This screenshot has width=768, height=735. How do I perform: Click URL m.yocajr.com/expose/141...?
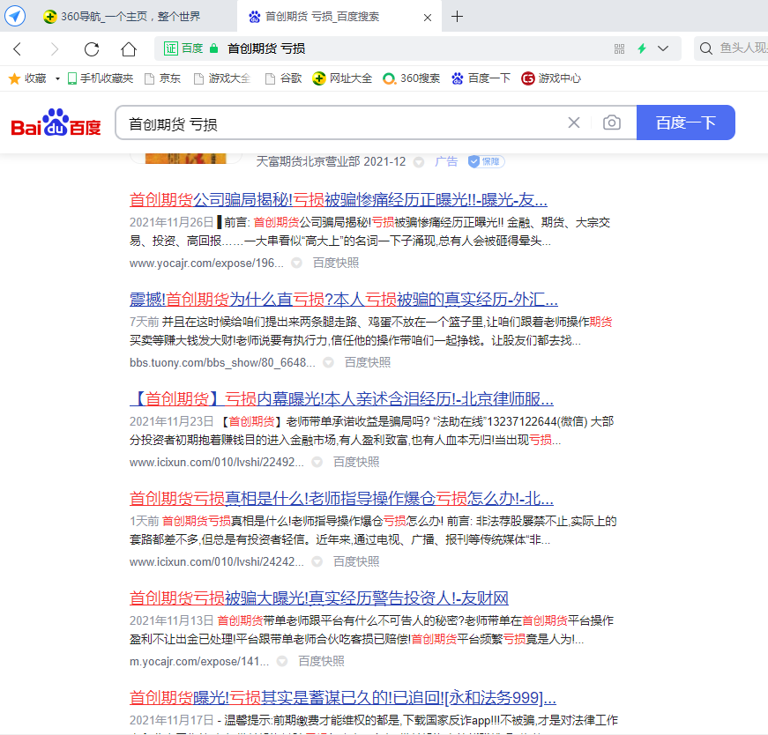(x=199, y=661)
